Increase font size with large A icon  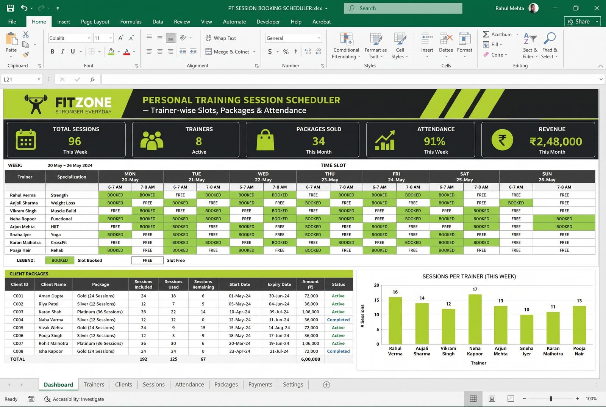click(121, 38)
